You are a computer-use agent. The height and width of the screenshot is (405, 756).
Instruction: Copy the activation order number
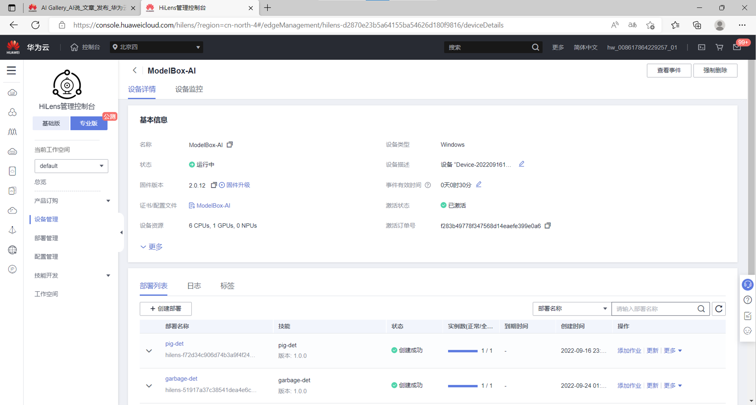pyautogui.click(x=548, y=225)
